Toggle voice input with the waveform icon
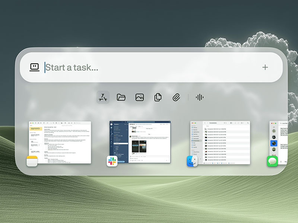 tap(200, 97)
